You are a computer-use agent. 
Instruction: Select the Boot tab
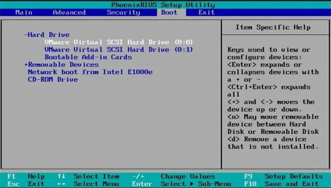169,12
